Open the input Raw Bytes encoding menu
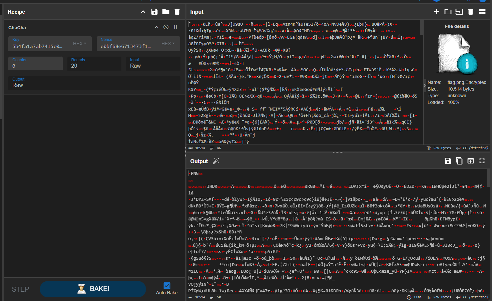Image resolution: width=492 pixels, height=301 pixels. click(x=439, y=148)
